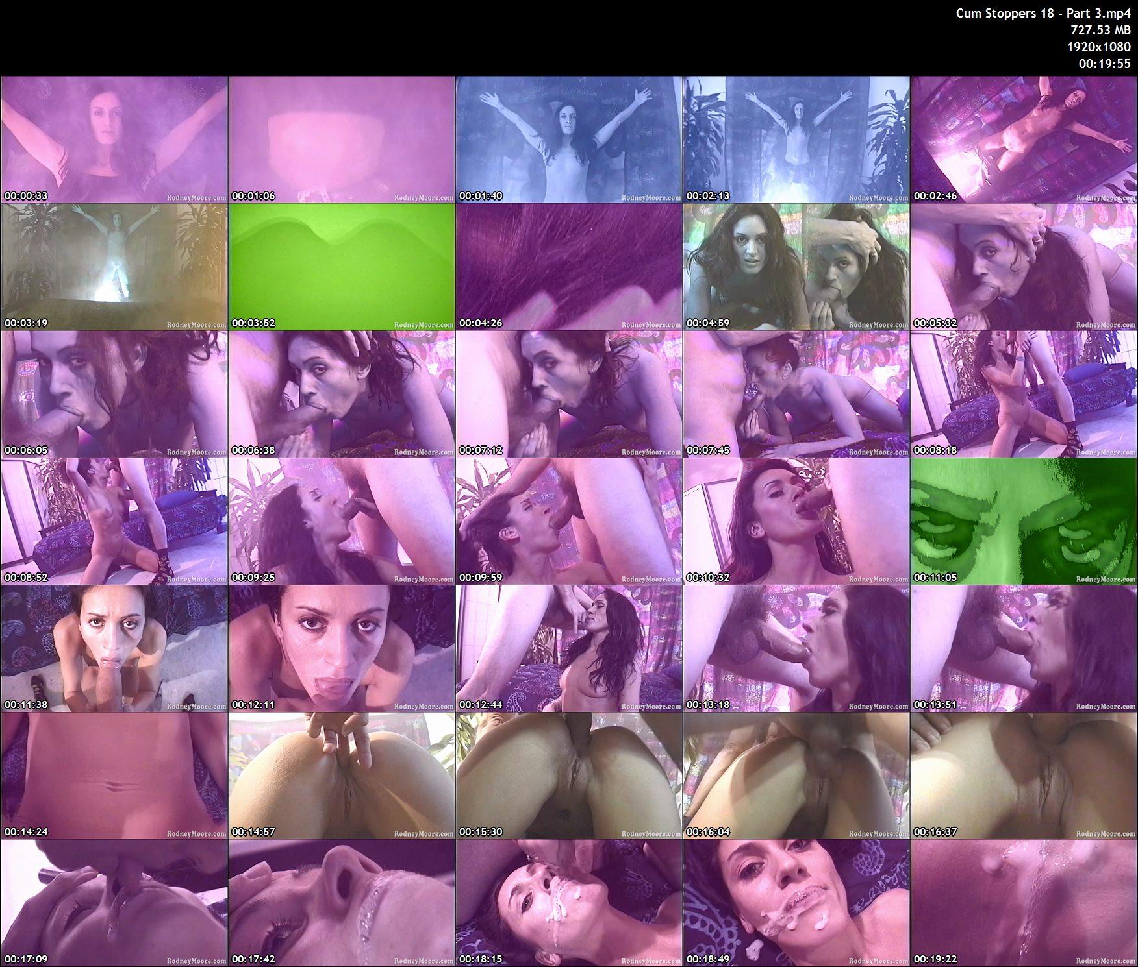This screenshot has width=1138, height=967.
Task: Click the thumbnail marked 00:04:26
Action: (x=568, y=267)
